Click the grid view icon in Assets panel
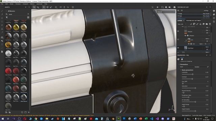Screen dimensions: 216x121 click(28, 17)
